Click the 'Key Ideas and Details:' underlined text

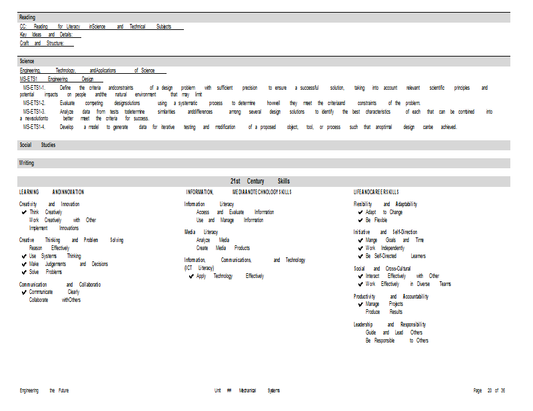[50, 35]
